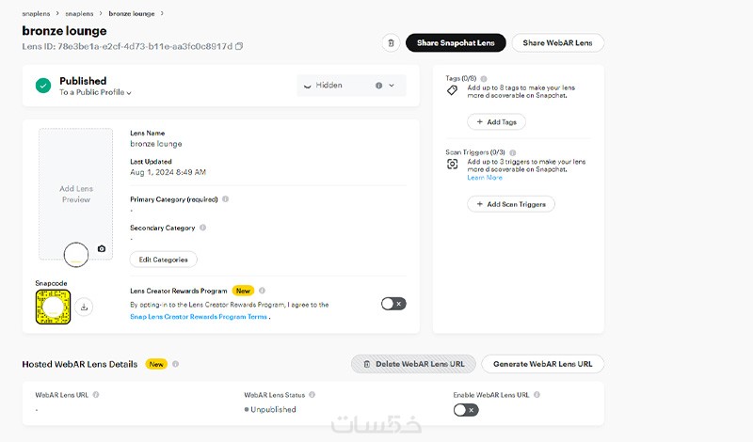Viewport: 753px width, 442px height.
Task: Toggle the Enable WebAR Lens URL switch
Action: click(x=466, y=410)
